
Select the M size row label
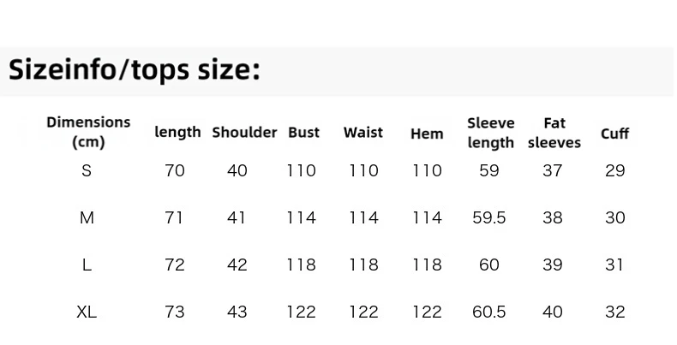(x=87, y=217)
